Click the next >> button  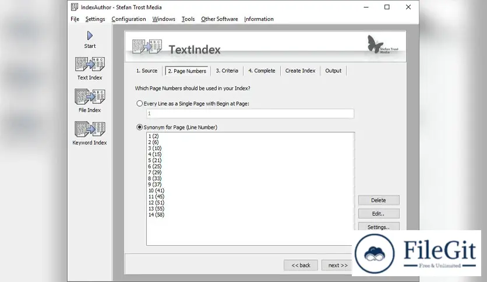(337, 265)
